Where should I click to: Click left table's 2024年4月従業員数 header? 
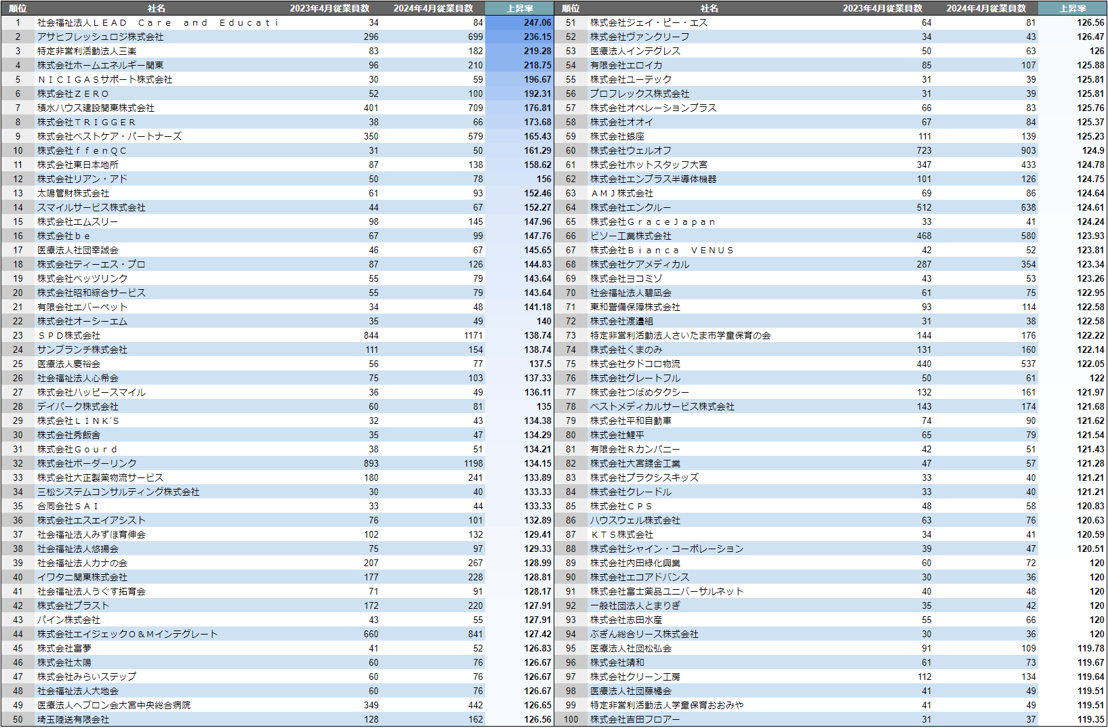click(x=434, y=8)
